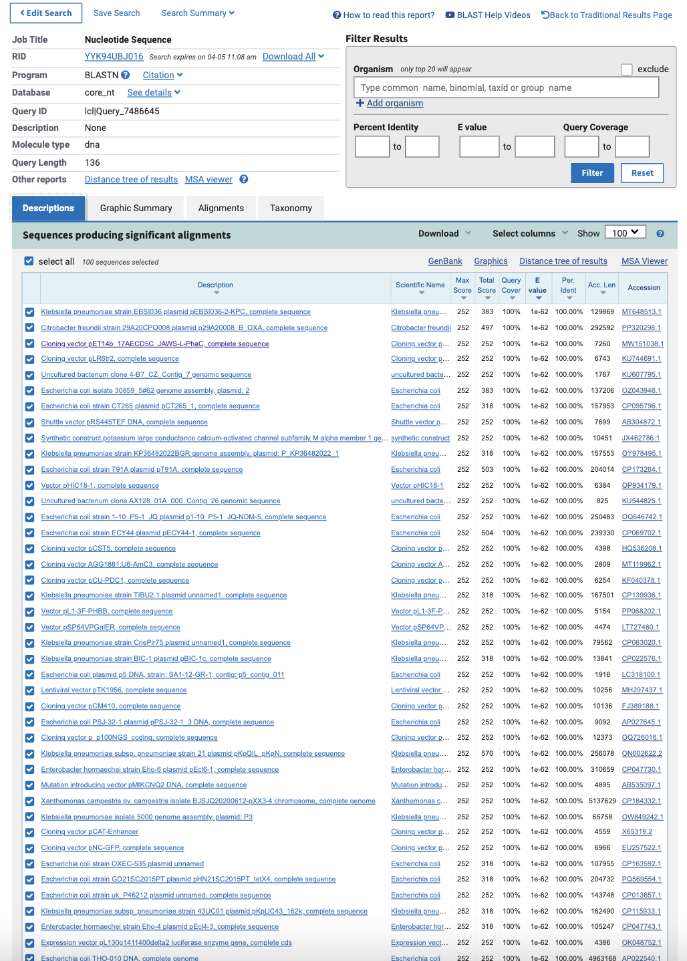This screenshot has width=687, height=961.
Task: Uncheck Klebsiella pneumoniae EBSI036 plasmid row checkbox
Action: point(29,312)
